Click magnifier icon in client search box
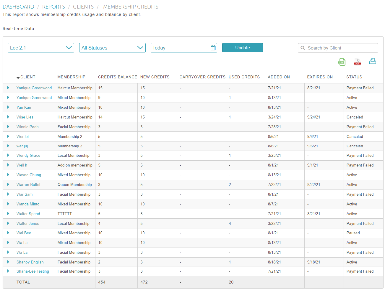This screenshot has height=290, width=385. tap(303, 48)
